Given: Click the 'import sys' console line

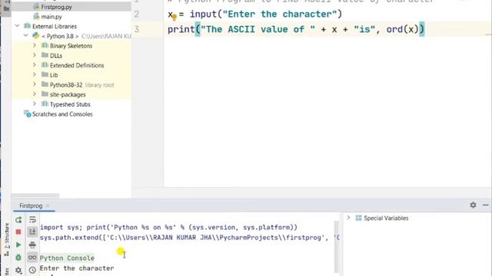Looking at the screenshot, I should tap(168, 227).
